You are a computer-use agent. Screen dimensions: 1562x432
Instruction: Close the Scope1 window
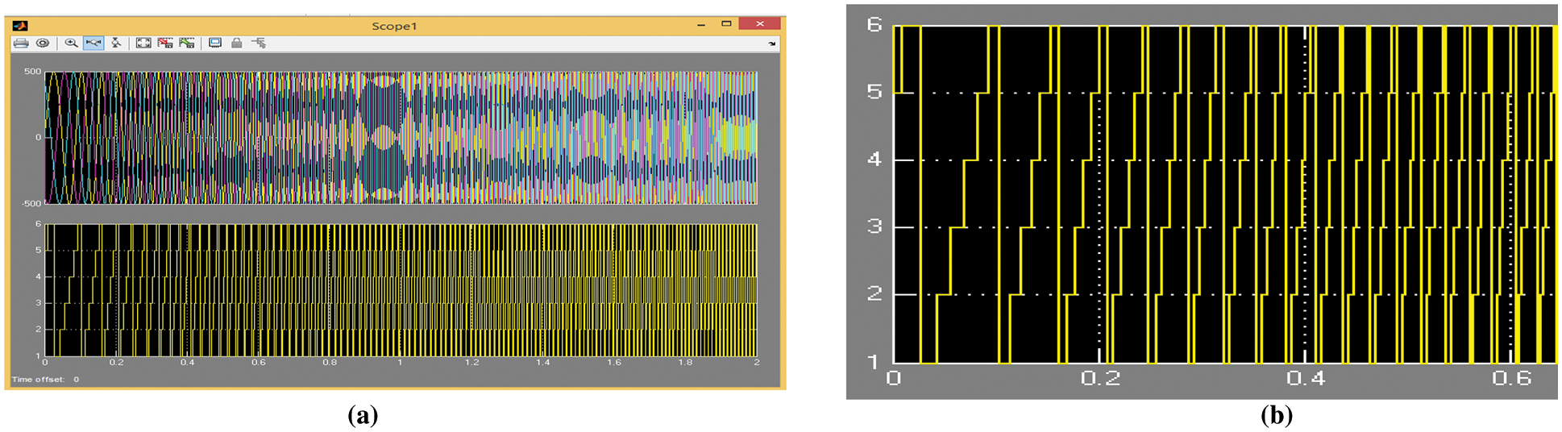[760, 25]
